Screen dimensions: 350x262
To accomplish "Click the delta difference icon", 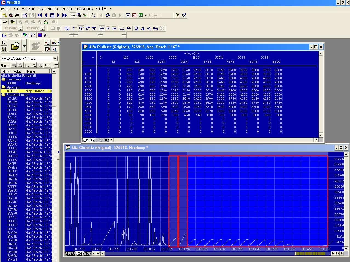I will click(143, 28).
